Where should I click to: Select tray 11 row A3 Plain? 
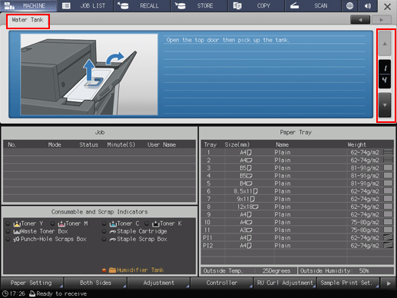297,230
